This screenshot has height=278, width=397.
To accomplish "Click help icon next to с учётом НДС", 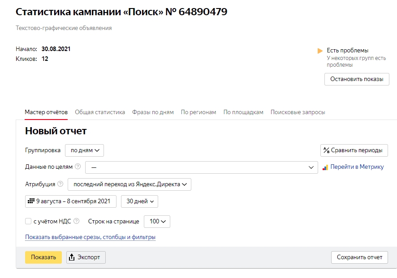I will pyautogui.click(x=76, y=221).
